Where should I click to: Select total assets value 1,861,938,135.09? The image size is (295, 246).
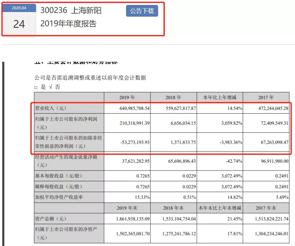pyautogui.click(x=133, y=219)
